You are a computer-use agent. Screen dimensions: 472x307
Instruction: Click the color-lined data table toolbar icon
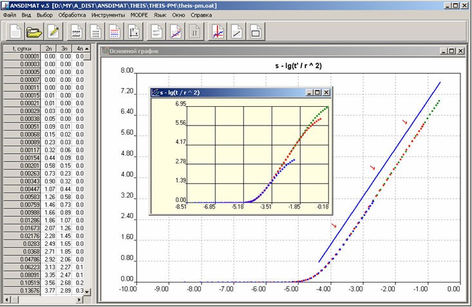(x=115, y=31)
